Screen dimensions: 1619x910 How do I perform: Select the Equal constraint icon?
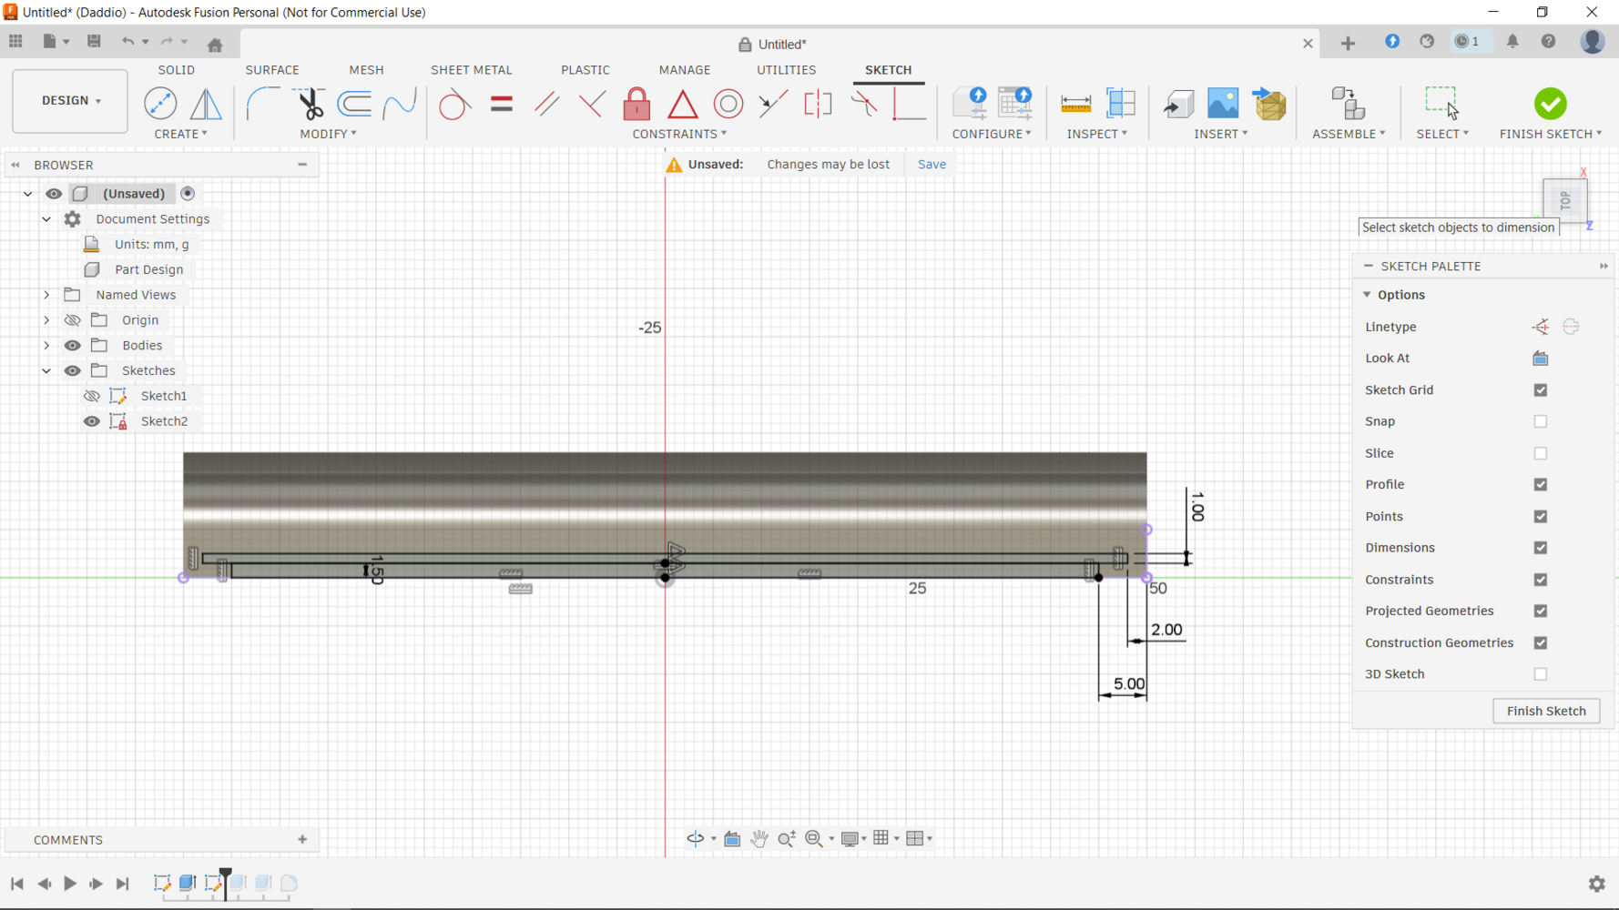(501, 104)
